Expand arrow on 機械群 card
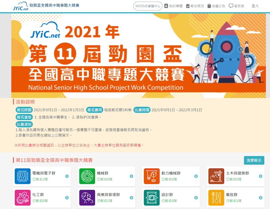The width and height of the screenshot is (270, 209). (132, 176)
